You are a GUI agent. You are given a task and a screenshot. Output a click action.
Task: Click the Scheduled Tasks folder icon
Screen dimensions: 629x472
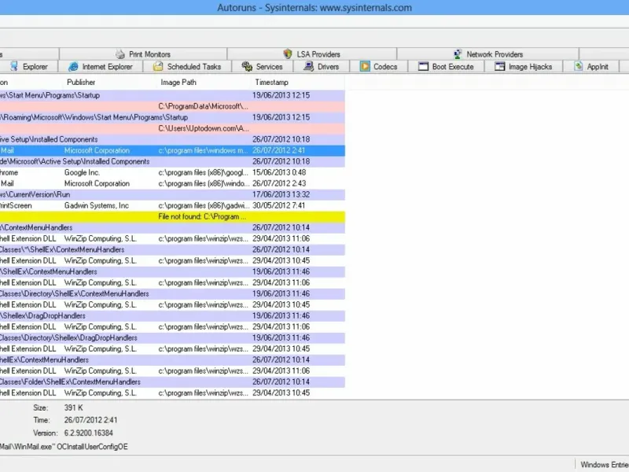pyautogui.click(x=158, y=66)
